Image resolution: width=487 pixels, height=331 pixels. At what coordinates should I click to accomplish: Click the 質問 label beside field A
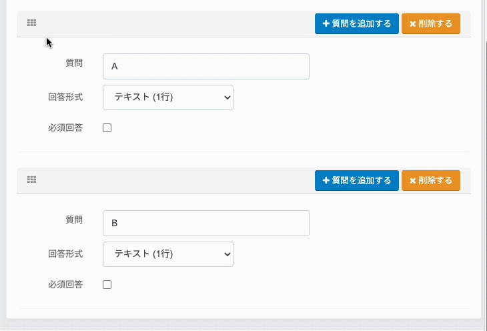(74, 63)
